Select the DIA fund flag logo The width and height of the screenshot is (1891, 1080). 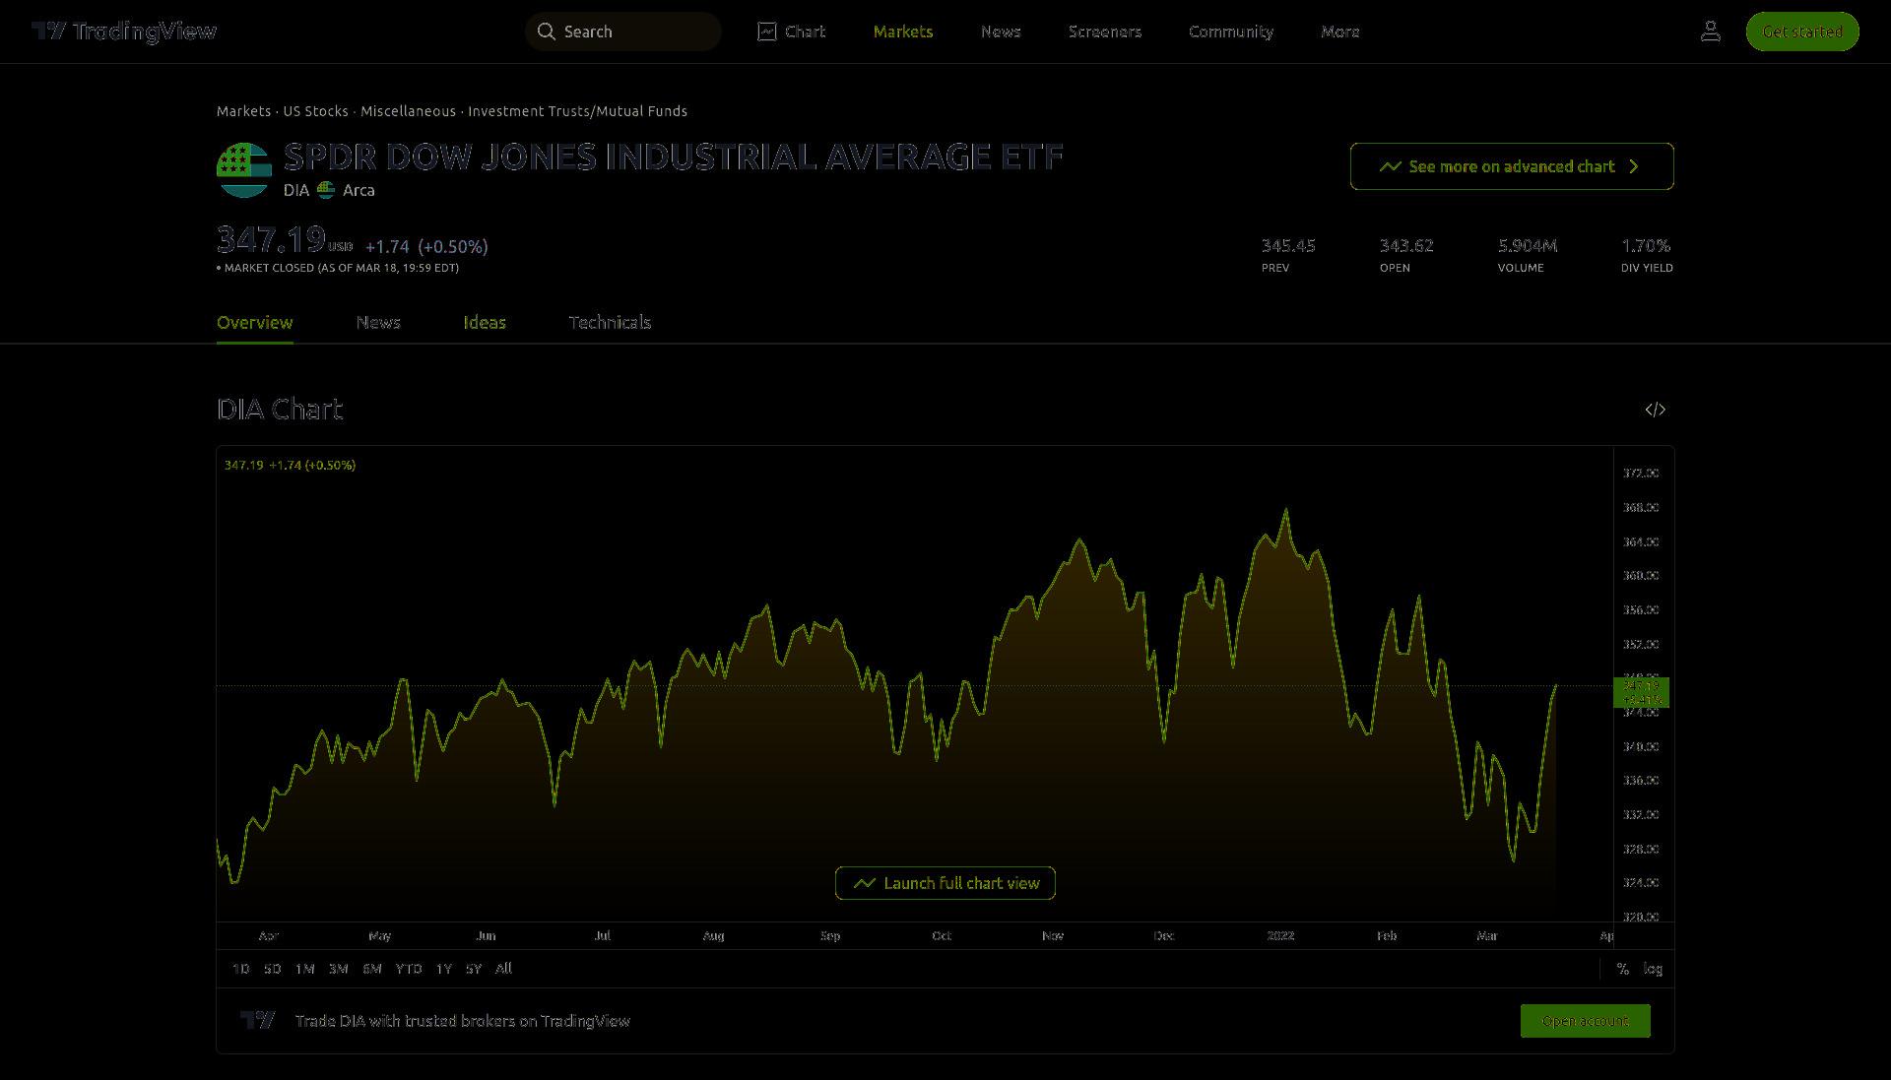pos(244,170)
